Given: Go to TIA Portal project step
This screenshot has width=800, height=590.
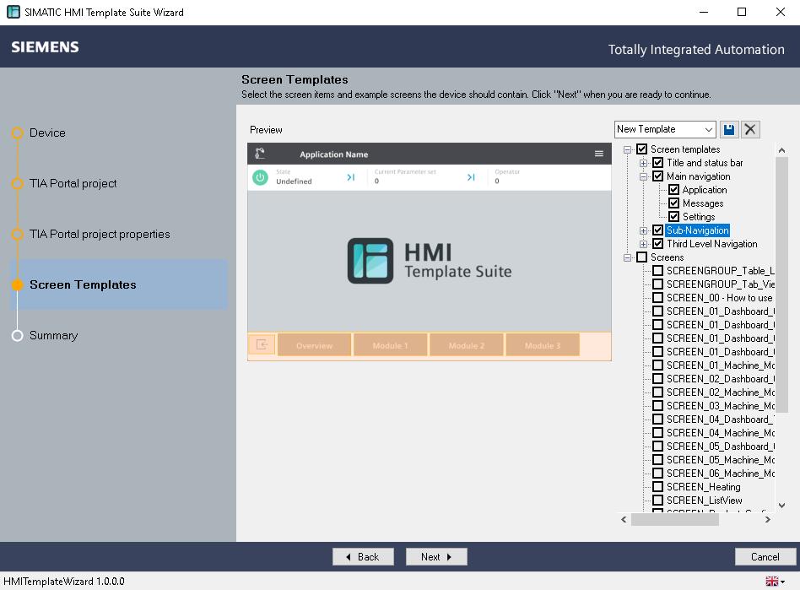Looking at the screenshot, I should coord(73,183).
